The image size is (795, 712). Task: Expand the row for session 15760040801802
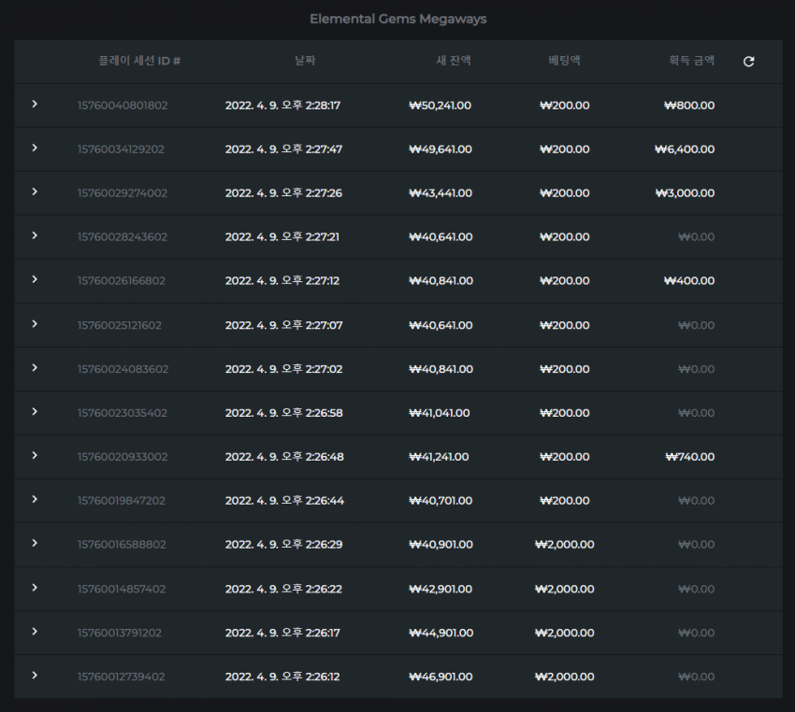click(x=35, y=104)
